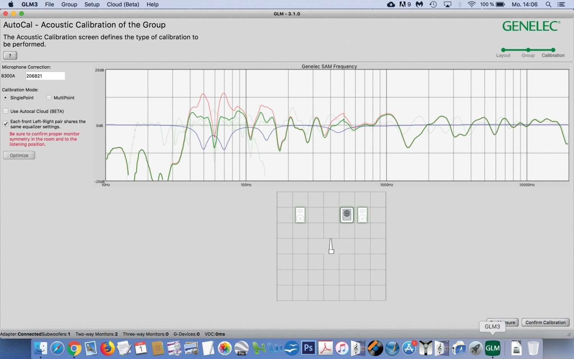Image resolution: width=574 pixels, height=359 pixels.
Task: Select MultiPoint calibration mode
Action: pos(49,98)
